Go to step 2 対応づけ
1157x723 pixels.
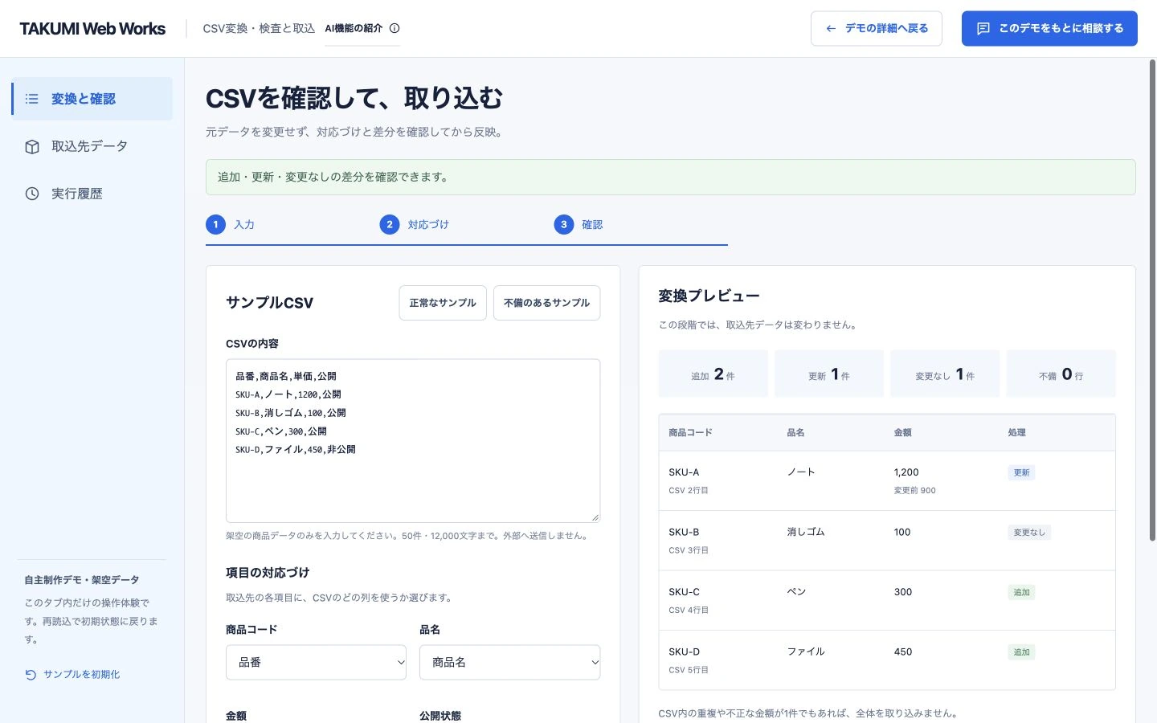click(x=415, y=224)
